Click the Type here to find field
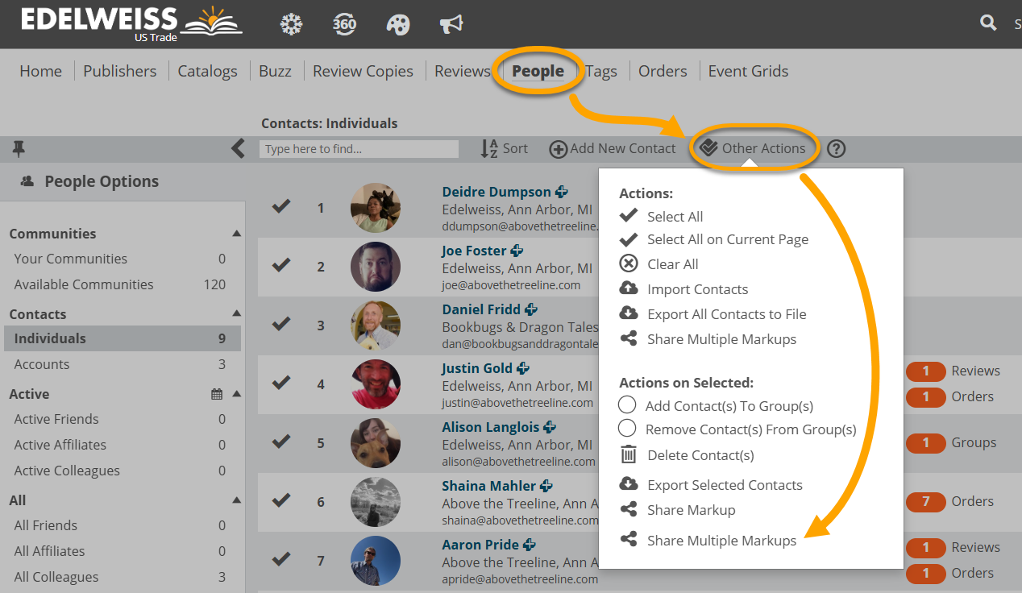The width and height of the screenshot is (1022, 593). [359, 149]
